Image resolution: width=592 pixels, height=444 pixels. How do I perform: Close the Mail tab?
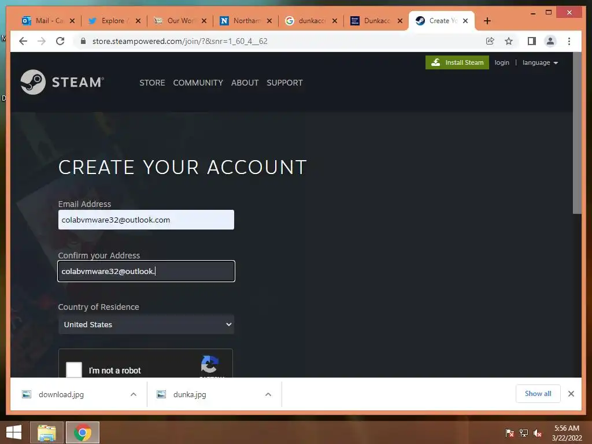[x=72, y=21]
